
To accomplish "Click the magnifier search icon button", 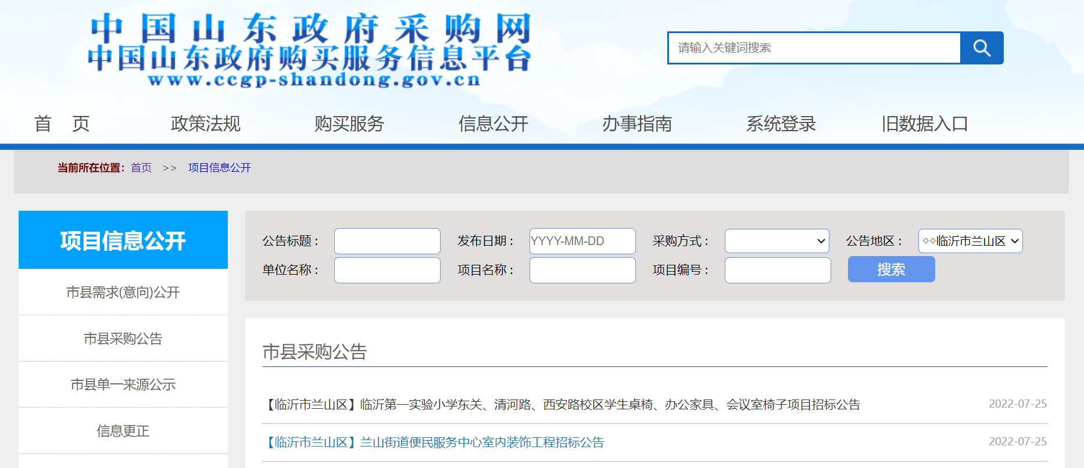I will click(982, 48).
